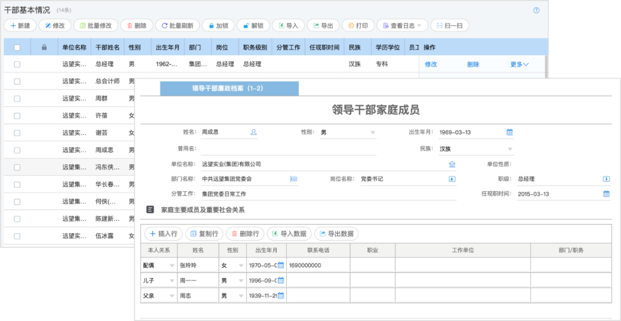Click position picker icon in 岗位名称 field
This screenshot has height=321, width=621.
click(x=452, y=179)
